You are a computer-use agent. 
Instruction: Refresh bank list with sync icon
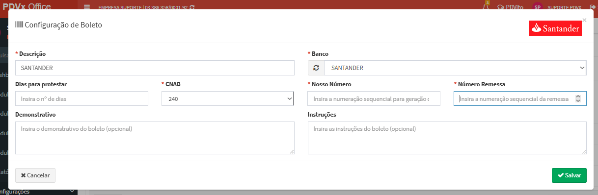click(x=316, y=68)
